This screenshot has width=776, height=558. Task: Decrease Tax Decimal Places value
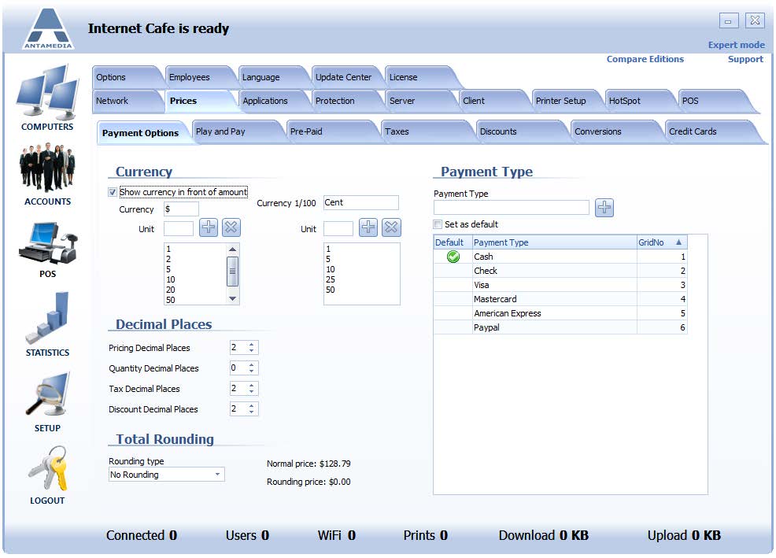pos(251,392)
